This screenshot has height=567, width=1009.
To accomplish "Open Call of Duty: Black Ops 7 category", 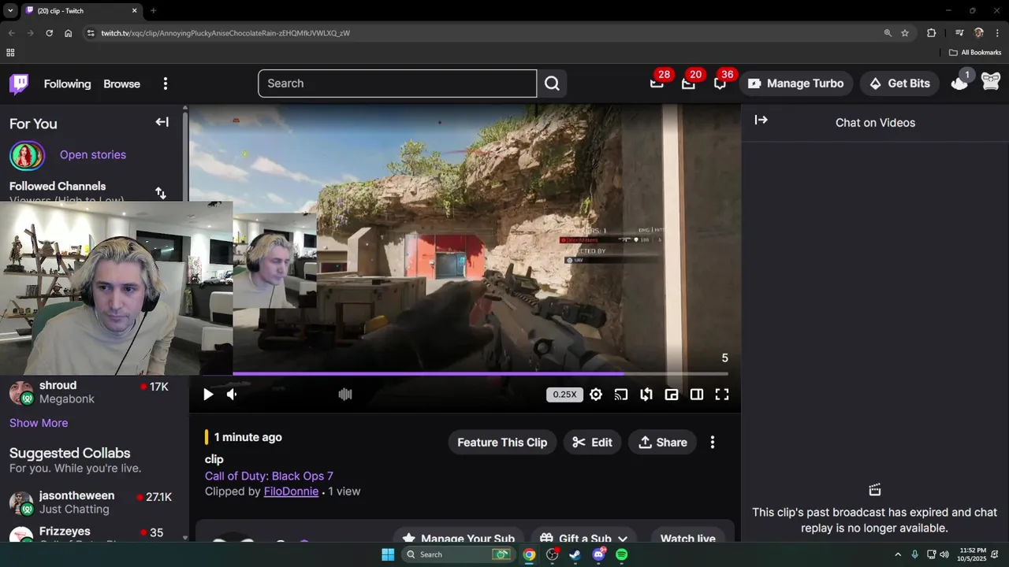I will coord(269,476).
